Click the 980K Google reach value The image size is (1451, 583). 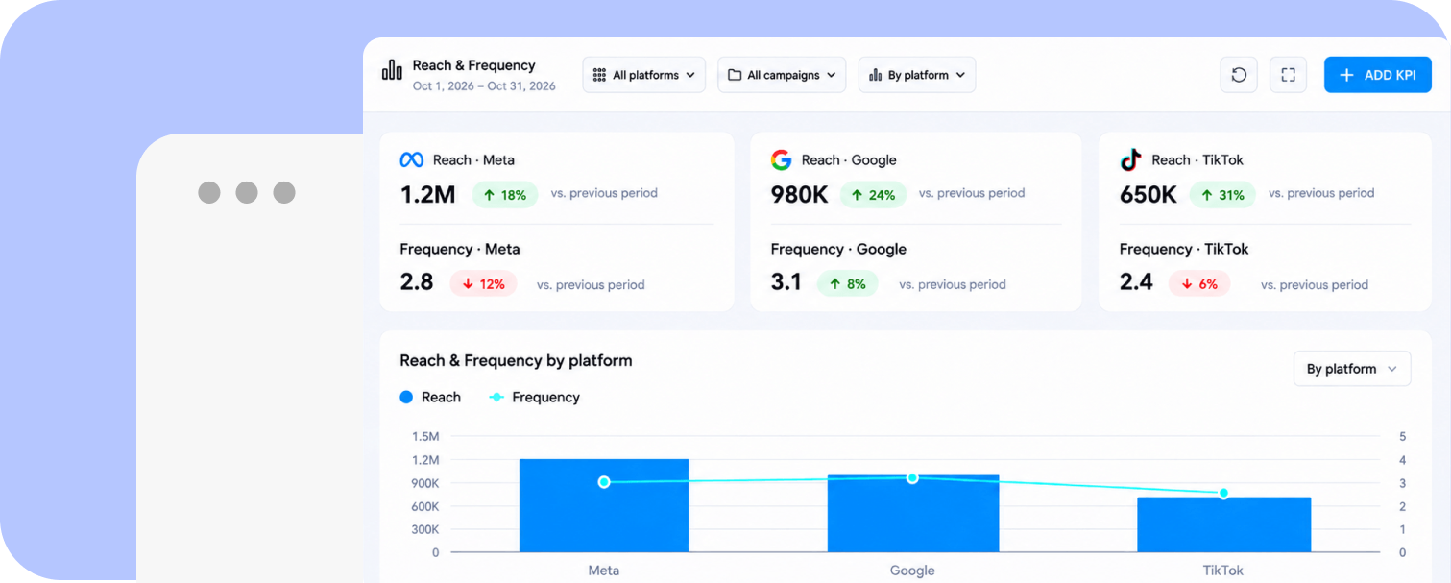click(799, 195)
